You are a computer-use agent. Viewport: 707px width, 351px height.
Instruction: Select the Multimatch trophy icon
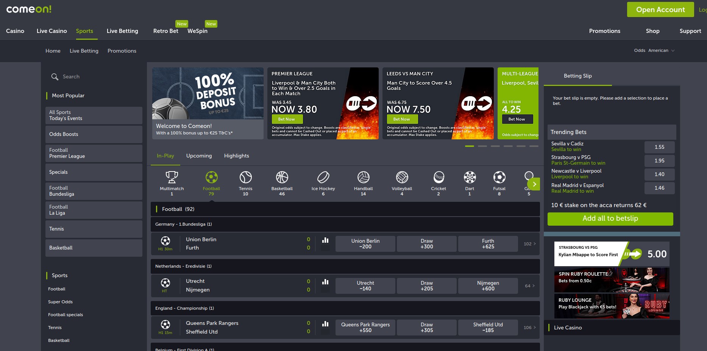(x=172, y=177)
